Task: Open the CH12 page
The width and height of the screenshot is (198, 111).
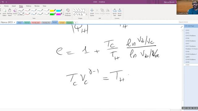Action: click(x=187, y=30)
